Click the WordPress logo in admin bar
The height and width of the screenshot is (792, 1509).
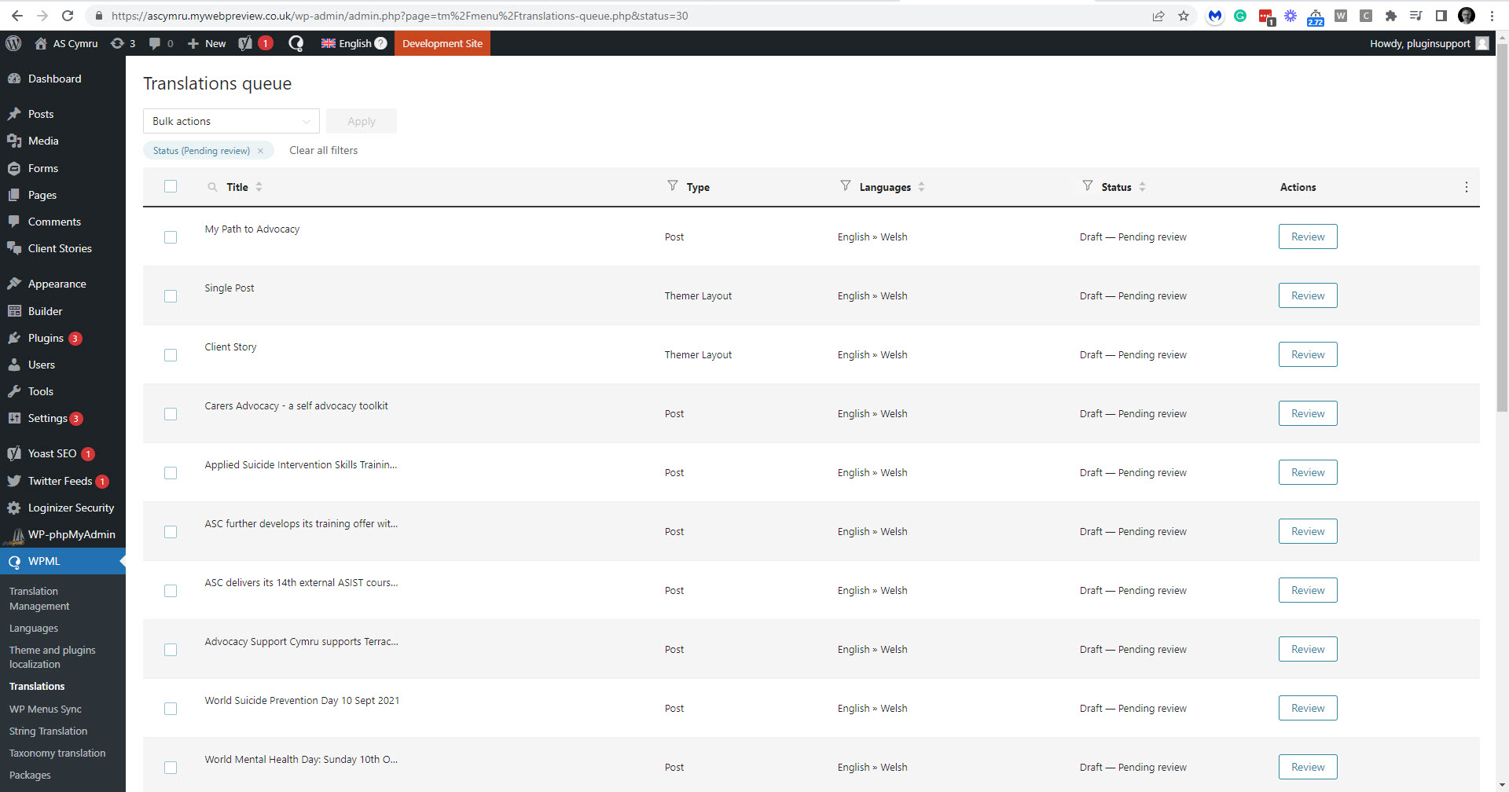(x=13, y=43)
